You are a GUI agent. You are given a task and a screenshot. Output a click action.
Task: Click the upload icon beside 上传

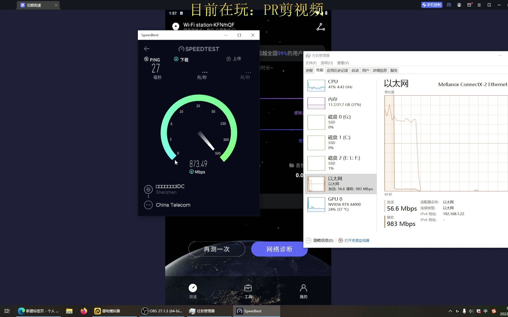pos(228,59)
